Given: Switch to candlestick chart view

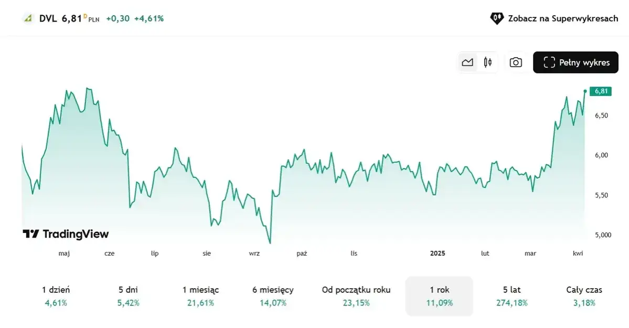Looking at the screenshot, I should coord(488,62).
